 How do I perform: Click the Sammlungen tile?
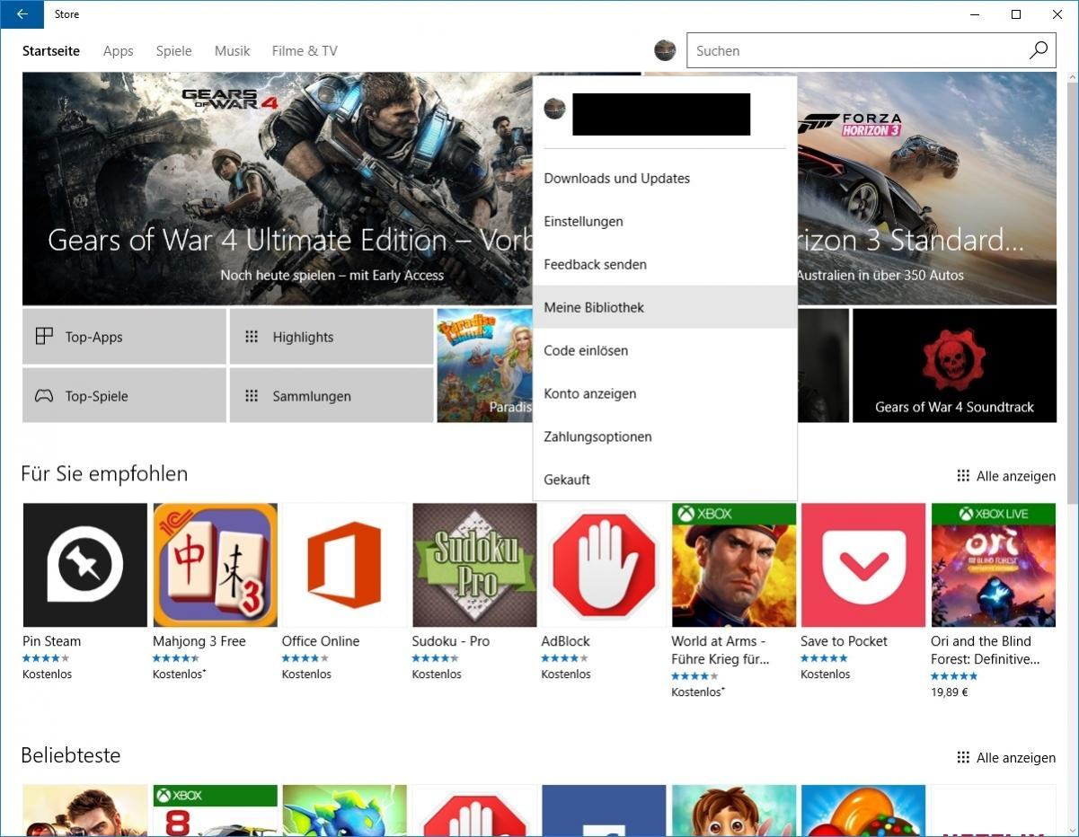332,395
